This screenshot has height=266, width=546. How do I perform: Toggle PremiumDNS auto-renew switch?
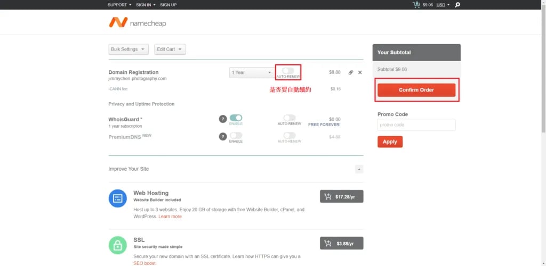tap(290, 136)
